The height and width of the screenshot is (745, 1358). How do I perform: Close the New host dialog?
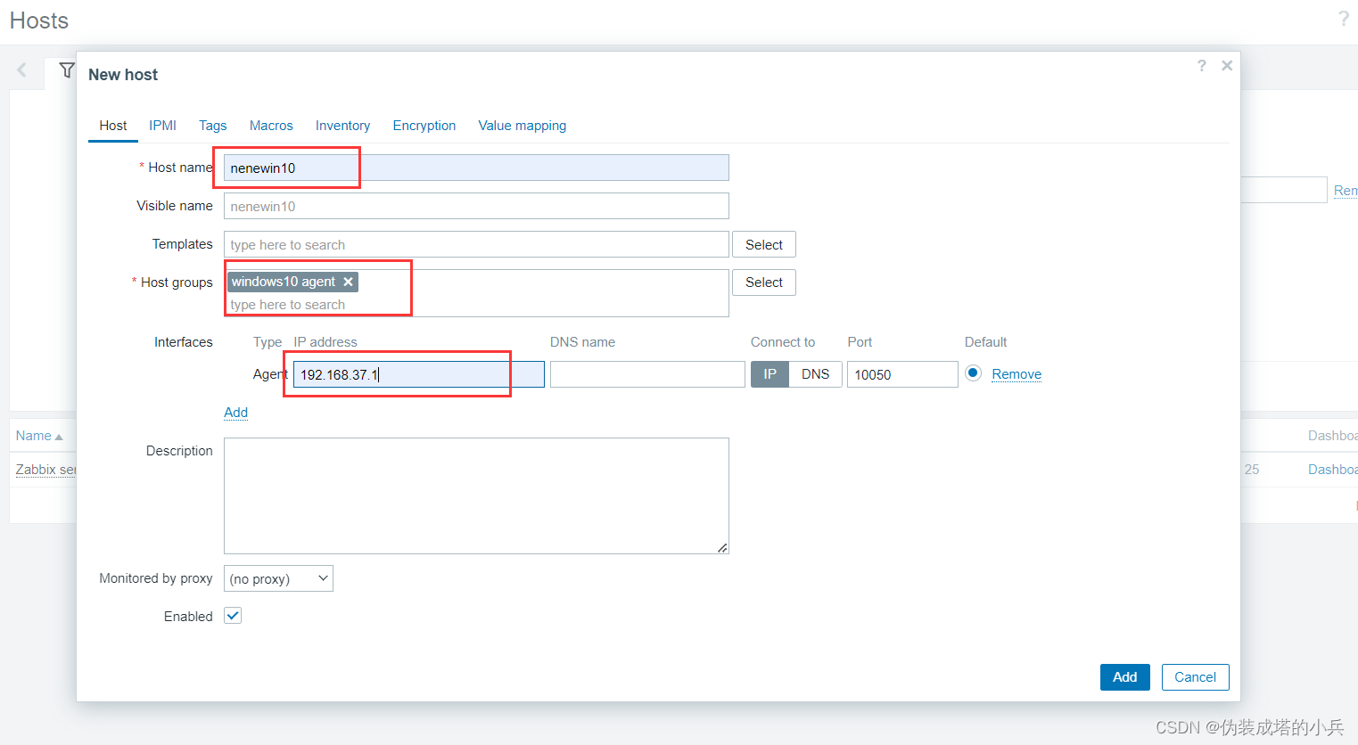[x=1227, y=65]
